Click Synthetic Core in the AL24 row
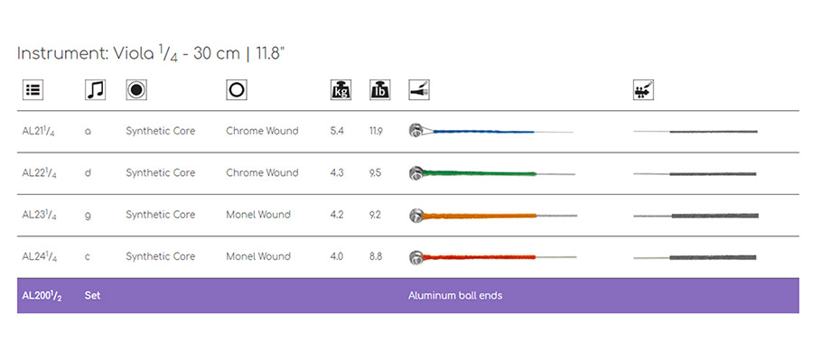The image size is (813, 360). 160,256
